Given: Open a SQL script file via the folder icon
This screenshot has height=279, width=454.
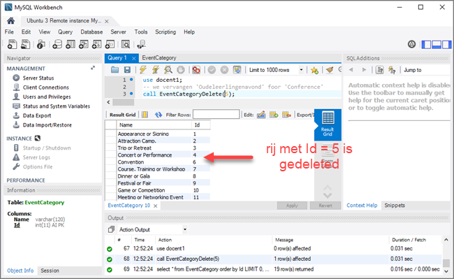Looking at the screenshot, I should pyautogui.click(x=115, y=70).
